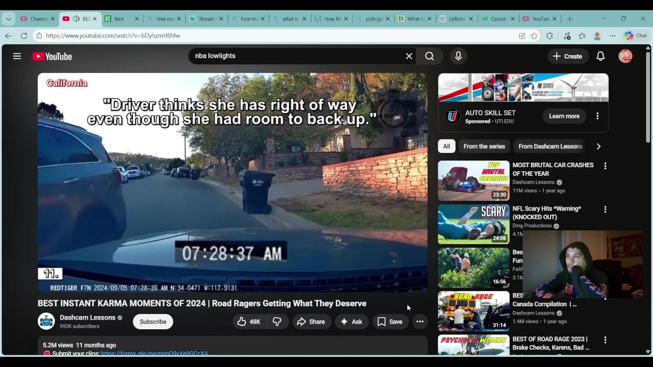Click the address bar URL

pyautogui.click(x=113, y=36)
